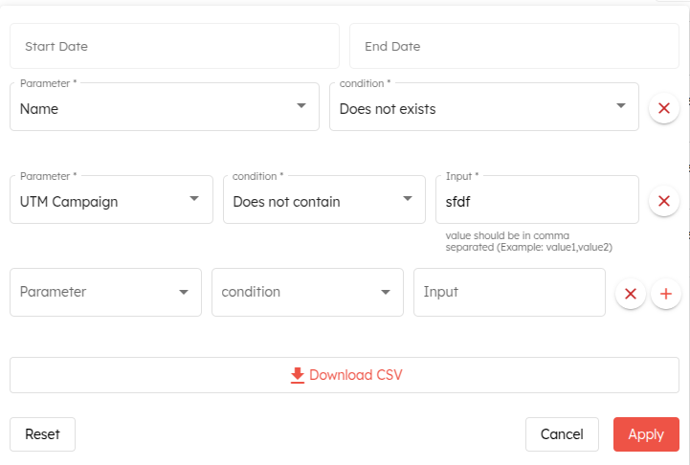The width and height of the screenshot is (690, 465).
Task: Open the empty condition dropdown
Action: (307, 292)
